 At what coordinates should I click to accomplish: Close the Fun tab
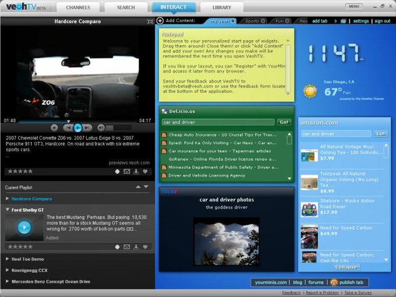[288, 21]
